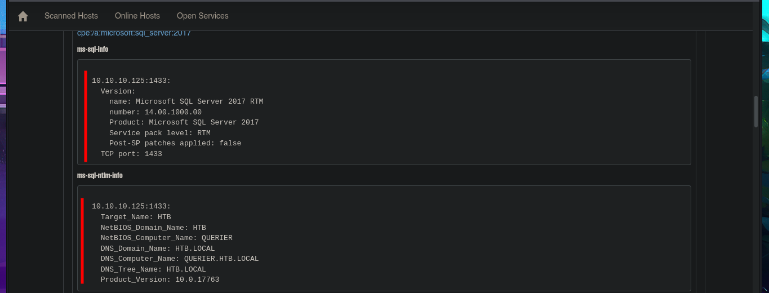Click the 'Service pack level: RTM' line
769x293 pixels.
[160, 133]
